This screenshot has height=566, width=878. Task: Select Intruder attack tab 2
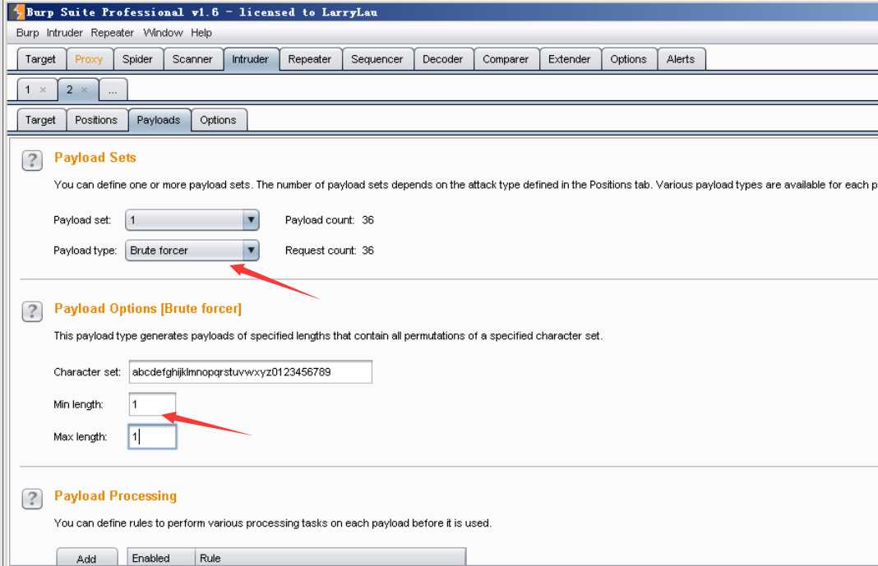(69, 90)
